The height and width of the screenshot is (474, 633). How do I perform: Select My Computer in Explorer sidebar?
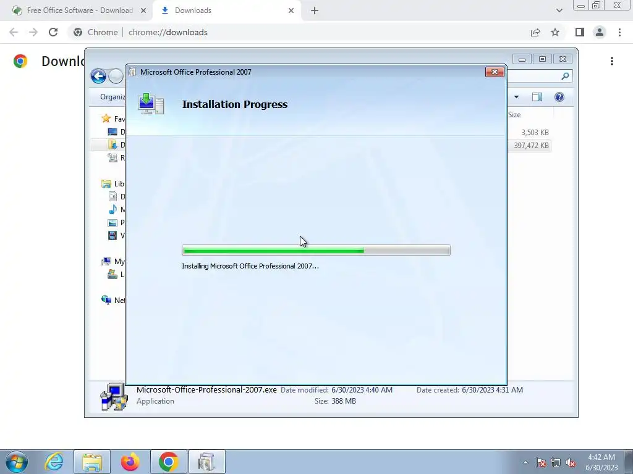(113, 262)
